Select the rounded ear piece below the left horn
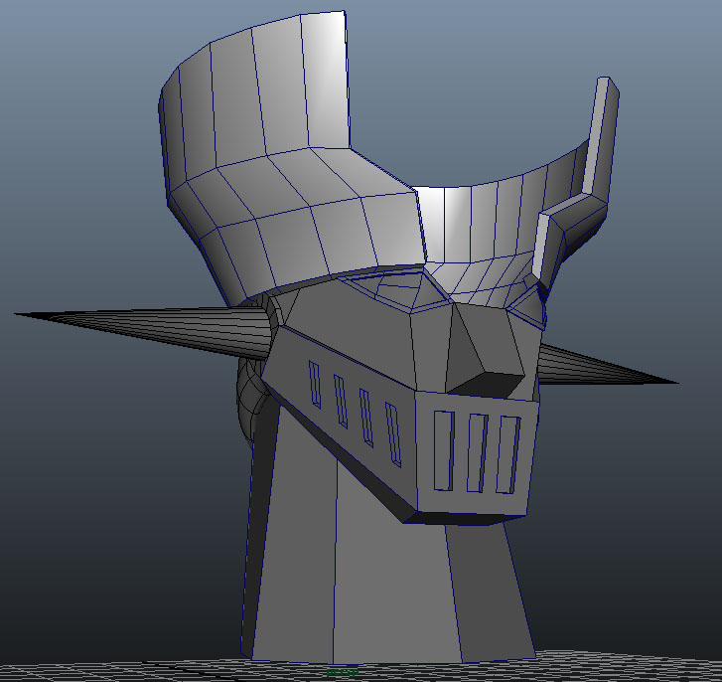The width and height of the screenshot is (722, 682). tap(250, 399)
